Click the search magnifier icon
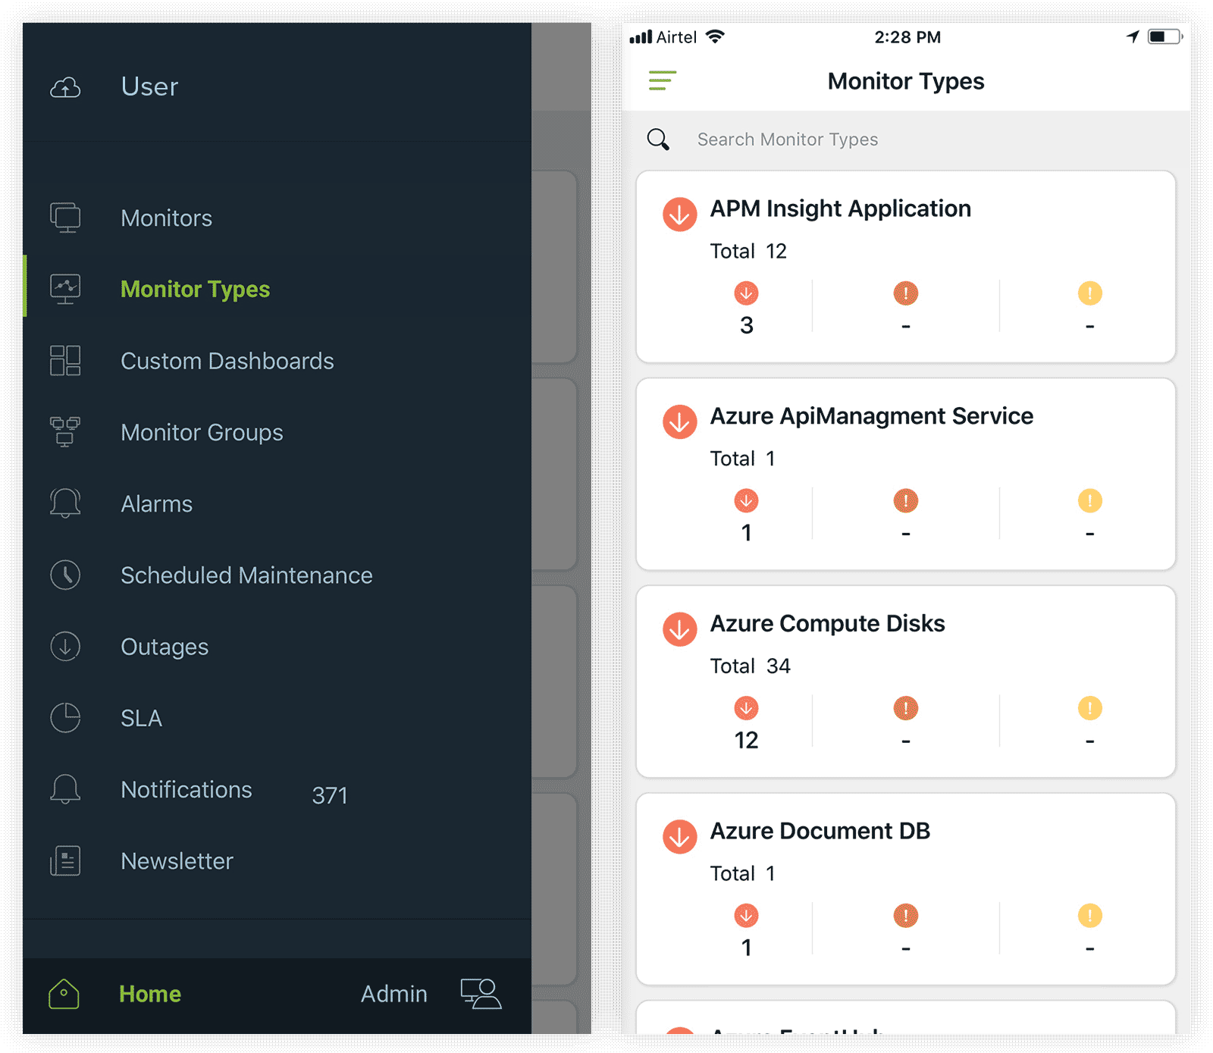The width and height of the screenshot is (1213, 1053). (x=658, y=139)
